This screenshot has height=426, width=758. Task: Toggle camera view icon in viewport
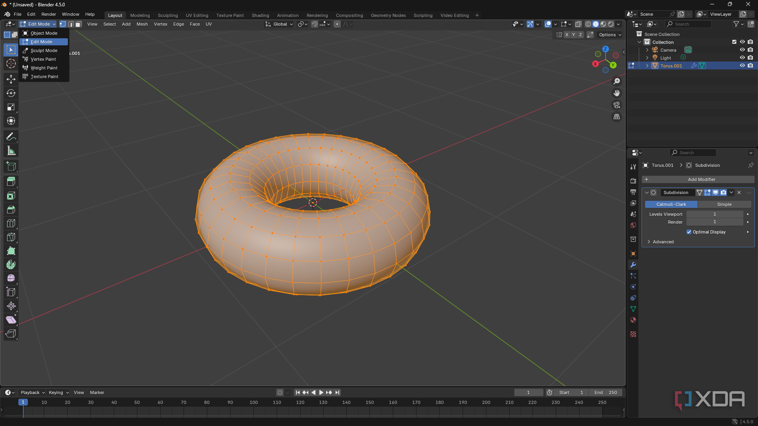(x=617, y=105)
